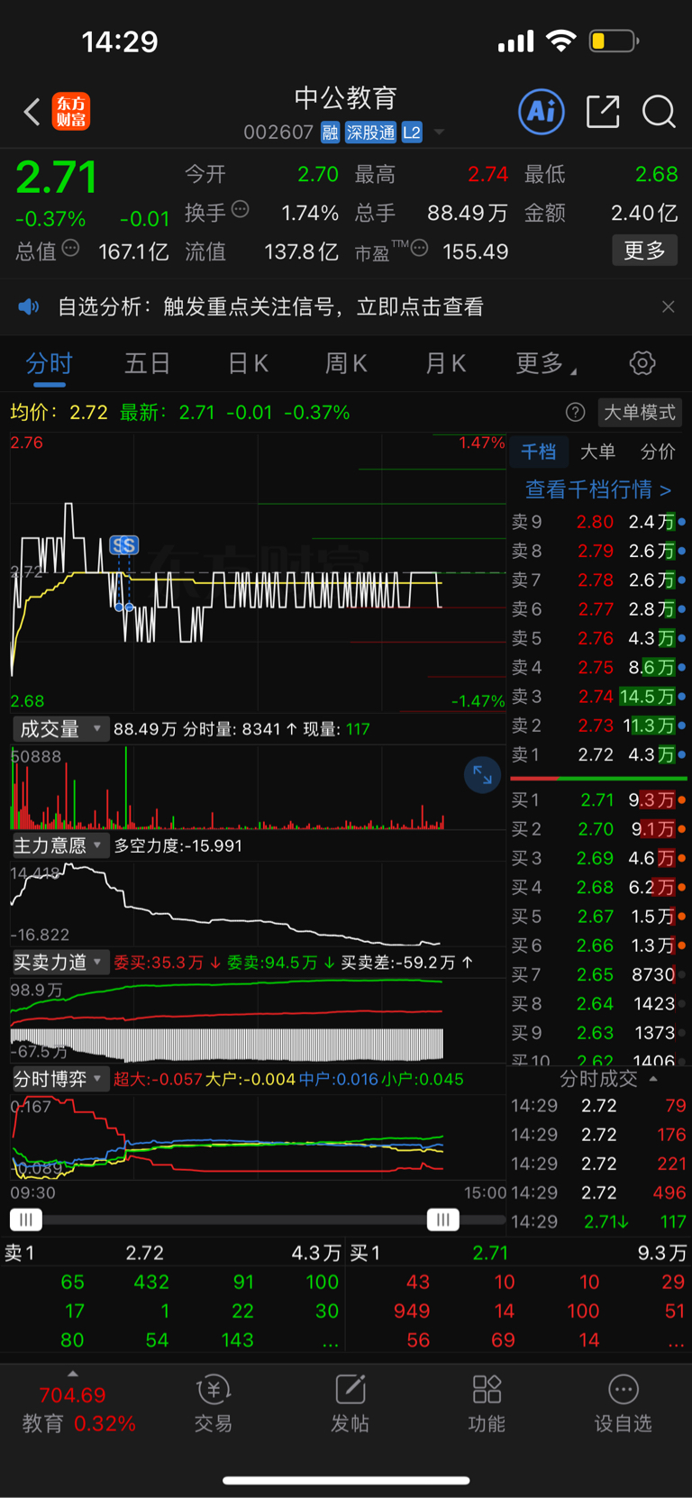The width and height of the screenshot is (692, 1498).
Task: Open the chart help question icon
Action: [x=575, y=412]
